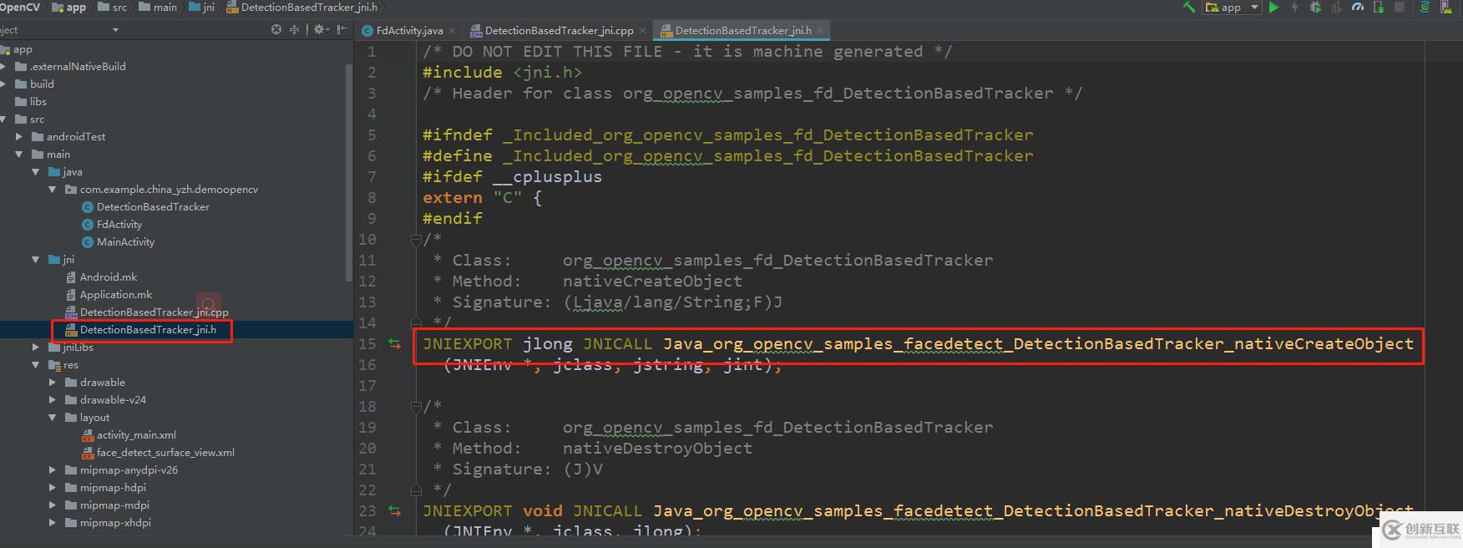Collapse the layout folder
The width and height of the screenshot is (1463, 548).
tap(53, 417)
